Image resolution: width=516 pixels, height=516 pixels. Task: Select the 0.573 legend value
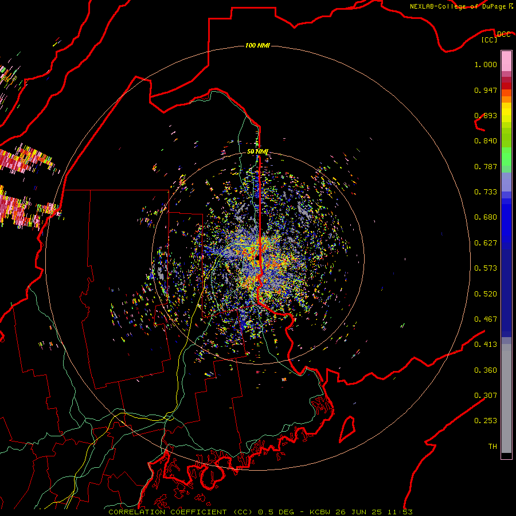[x=486, y=268]
